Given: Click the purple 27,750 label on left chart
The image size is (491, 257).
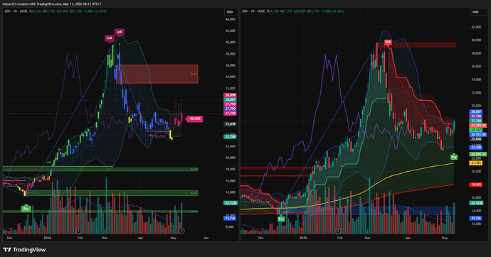Looking at the screenshot, I should click(230, 109).
